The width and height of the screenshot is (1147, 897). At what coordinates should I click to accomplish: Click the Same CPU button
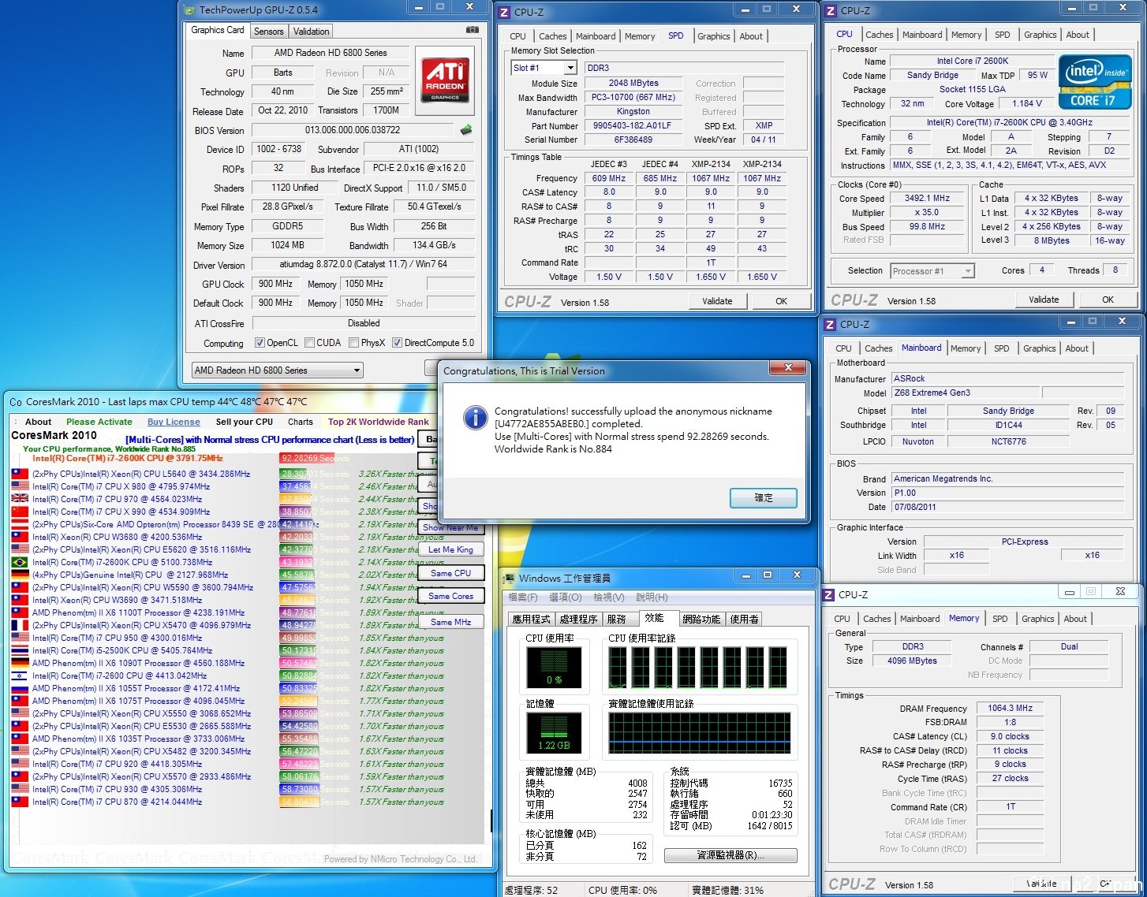click(x=450, y=573)
